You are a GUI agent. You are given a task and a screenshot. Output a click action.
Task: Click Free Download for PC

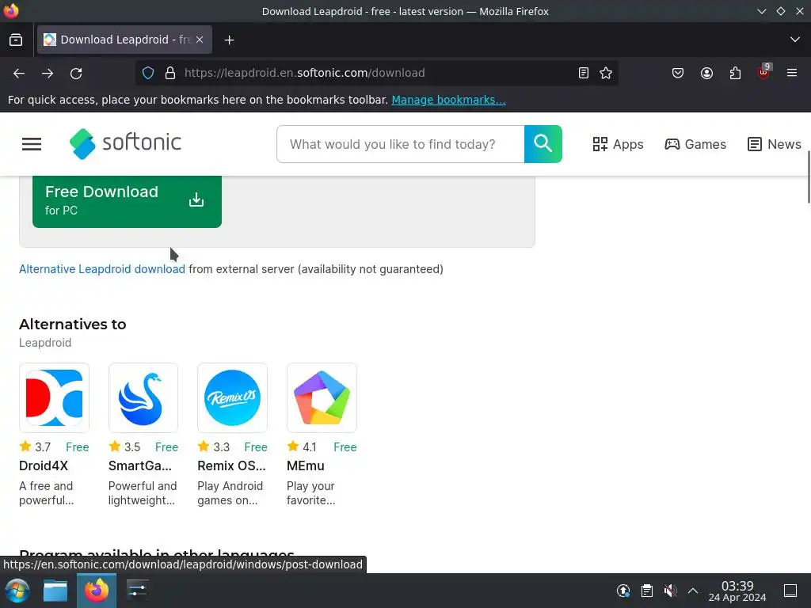point(127,201)
